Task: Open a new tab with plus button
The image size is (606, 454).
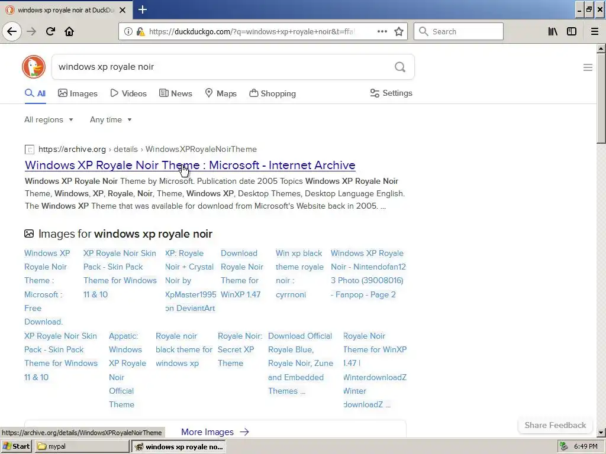Action: (x=143, y=9)
